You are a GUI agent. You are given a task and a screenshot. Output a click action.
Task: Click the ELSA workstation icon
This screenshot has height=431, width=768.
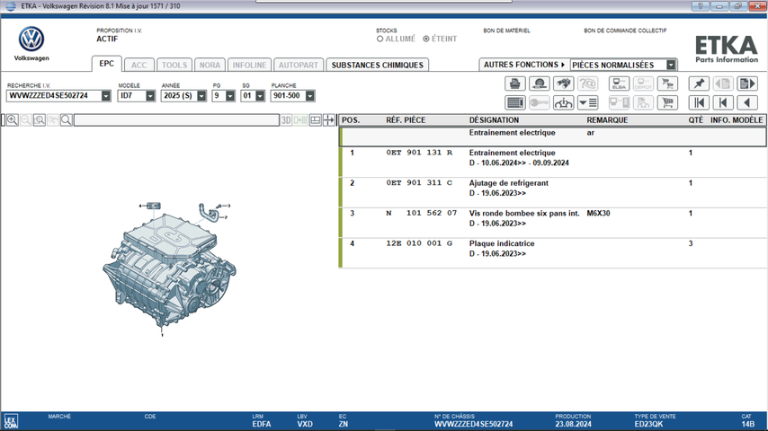[619, 84]
